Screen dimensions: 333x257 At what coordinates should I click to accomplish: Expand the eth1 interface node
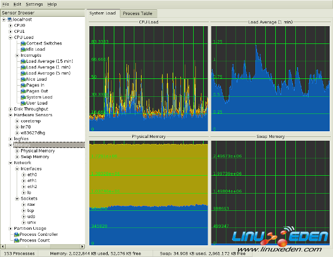[x=24, y=181]
